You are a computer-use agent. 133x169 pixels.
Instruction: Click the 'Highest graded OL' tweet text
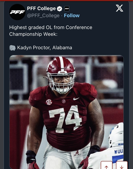[x=51, y=27]
